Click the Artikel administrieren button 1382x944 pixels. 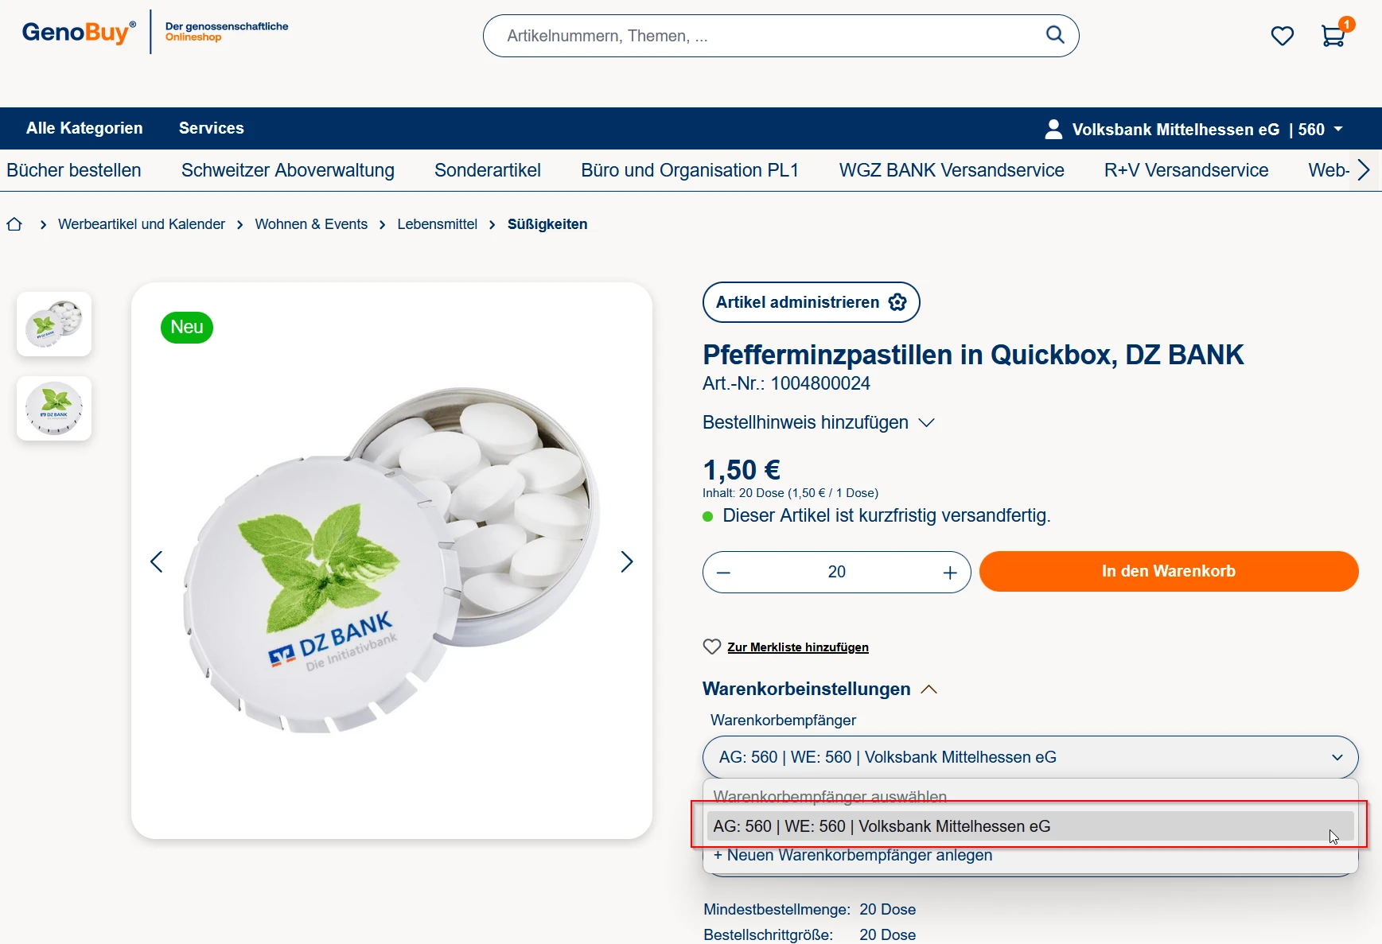[811, 302]
